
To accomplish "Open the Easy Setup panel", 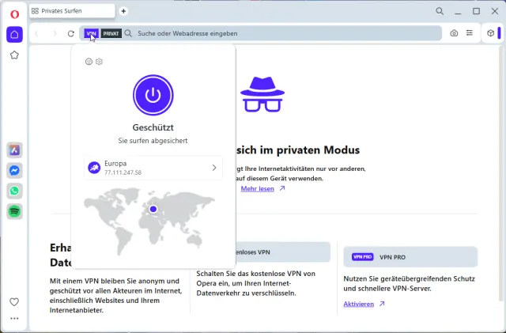I will point(470,33).
